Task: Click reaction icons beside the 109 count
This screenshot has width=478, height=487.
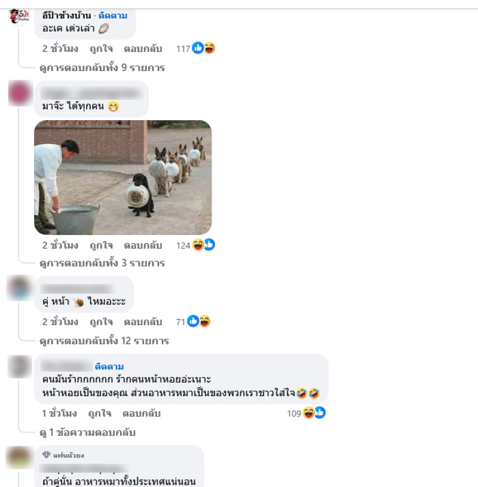Action: point(314,413)
